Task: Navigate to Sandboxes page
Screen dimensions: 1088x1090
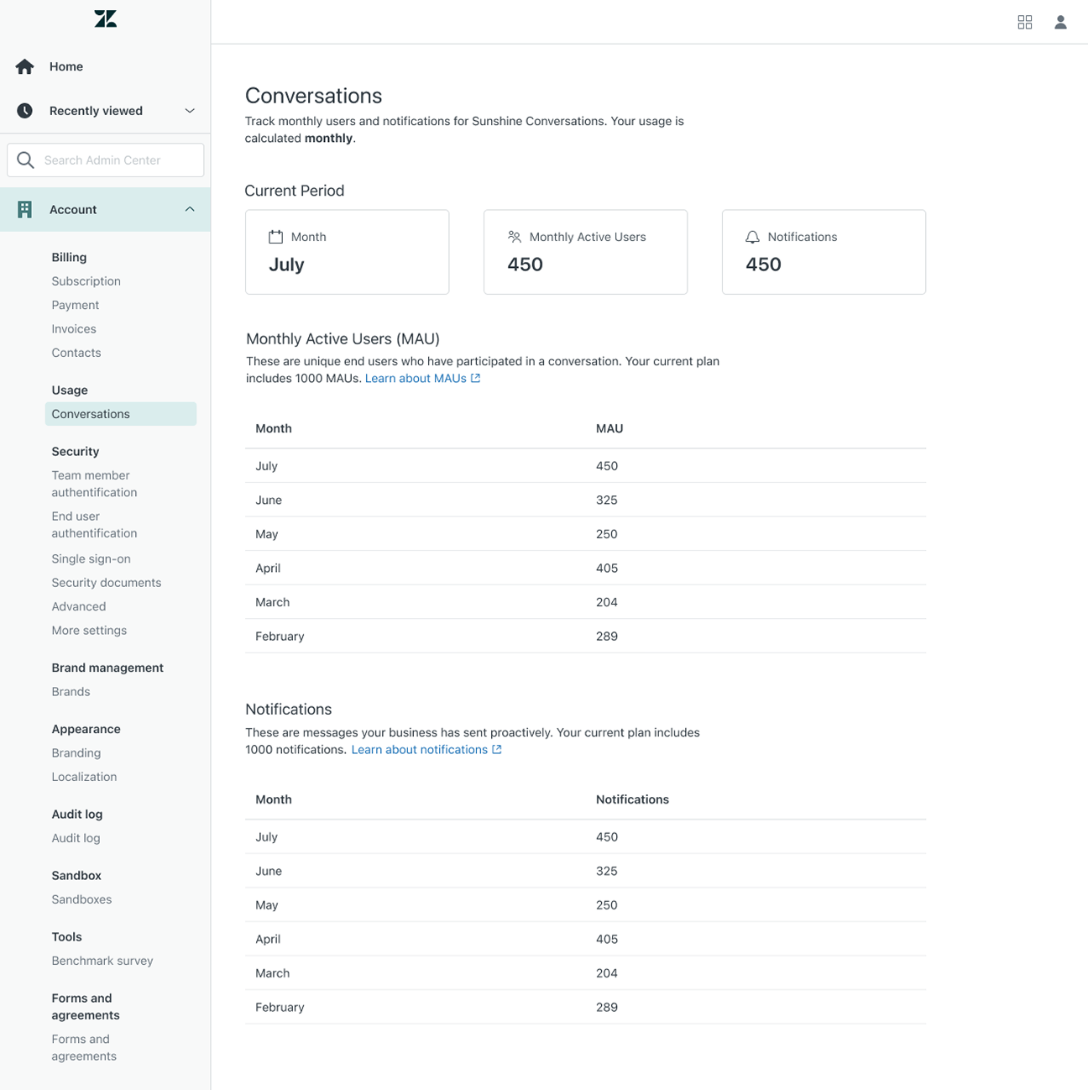Action: click(x=81, y=899)
